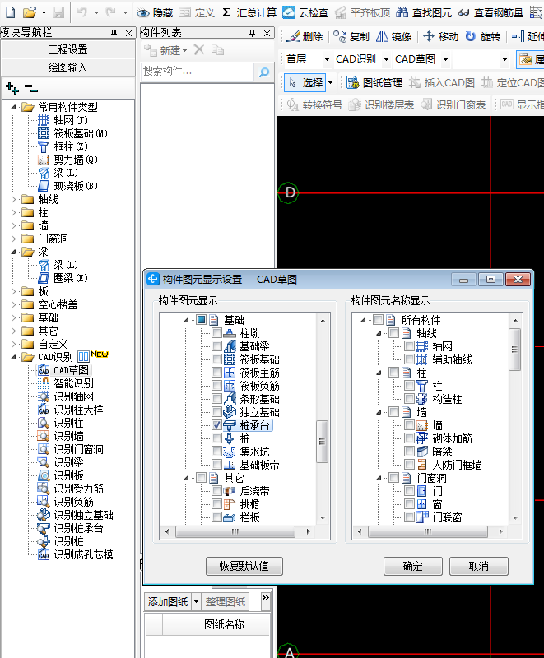Collapse the 基础 group in dialog
The image size is (544, 658).
click(185, 320)
